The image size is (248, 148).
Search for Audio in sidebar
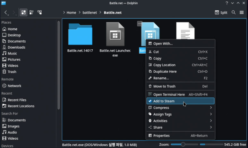[x=29, y=132]
